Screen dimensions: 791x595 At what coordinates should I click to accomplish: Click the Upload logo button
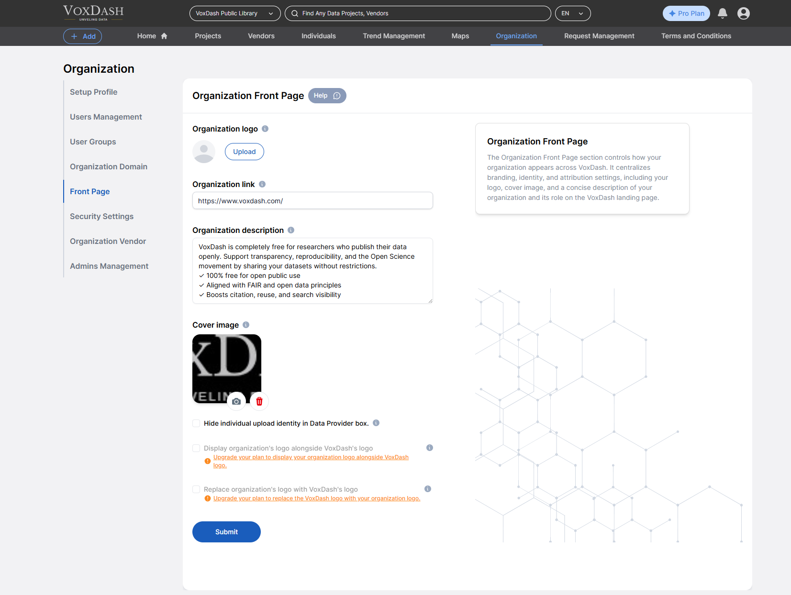[245, 152]
